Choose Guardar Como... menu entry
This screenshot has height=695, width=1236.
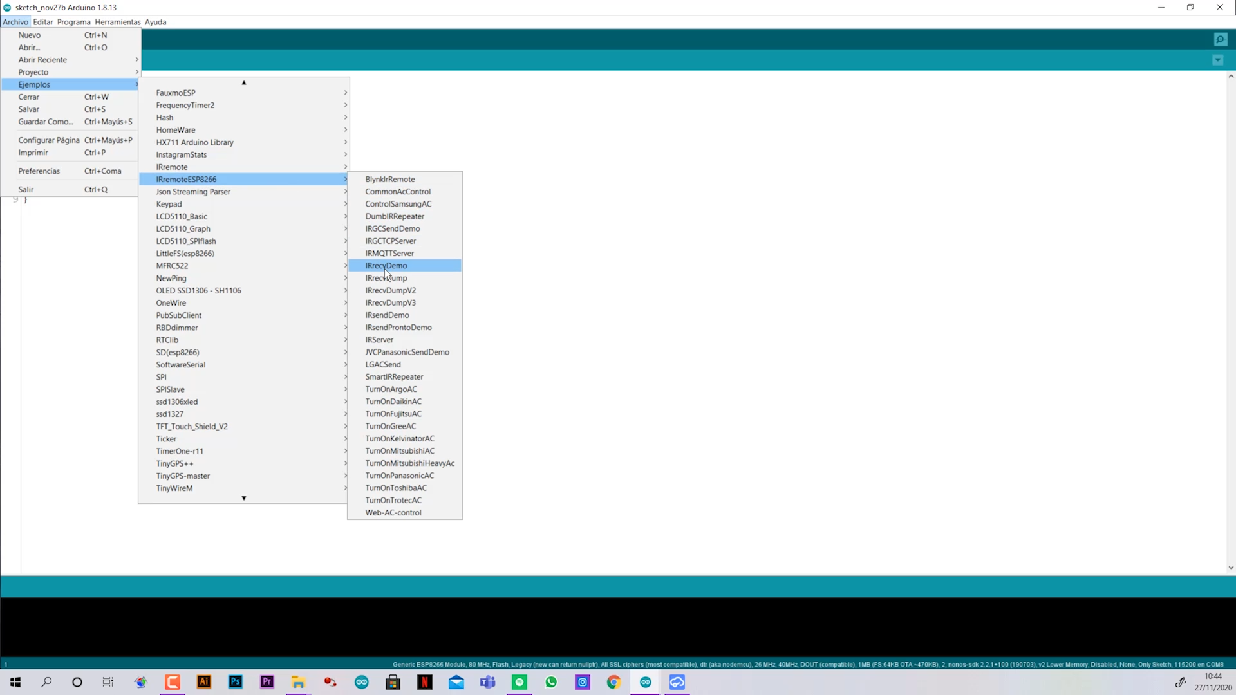tap(70, 122)
